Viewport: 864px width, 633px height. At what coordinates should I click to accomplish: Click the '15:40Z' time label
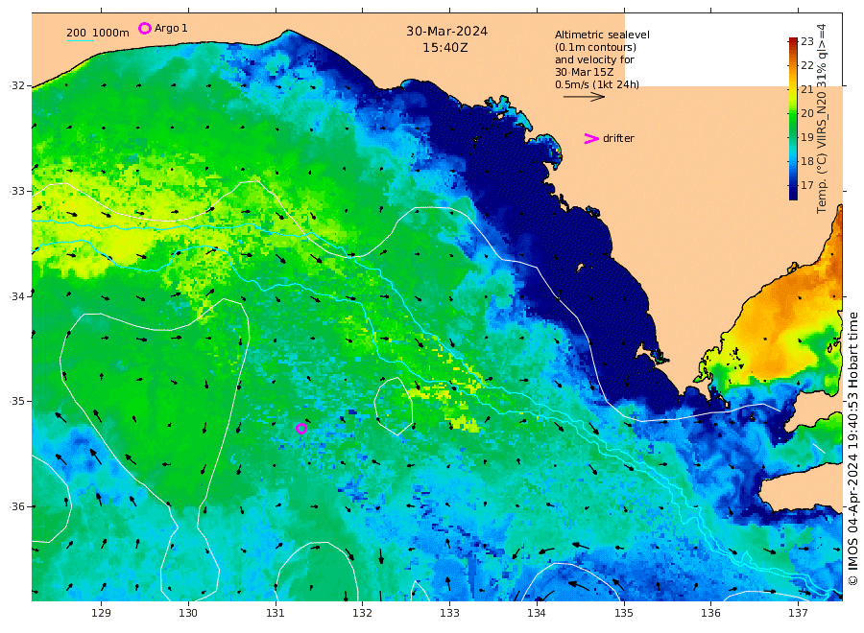445,48
